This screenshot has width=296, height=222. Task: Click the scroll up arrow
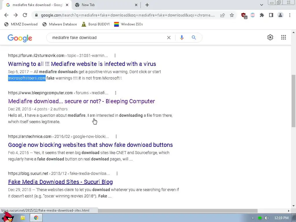[x=293, y=32]
